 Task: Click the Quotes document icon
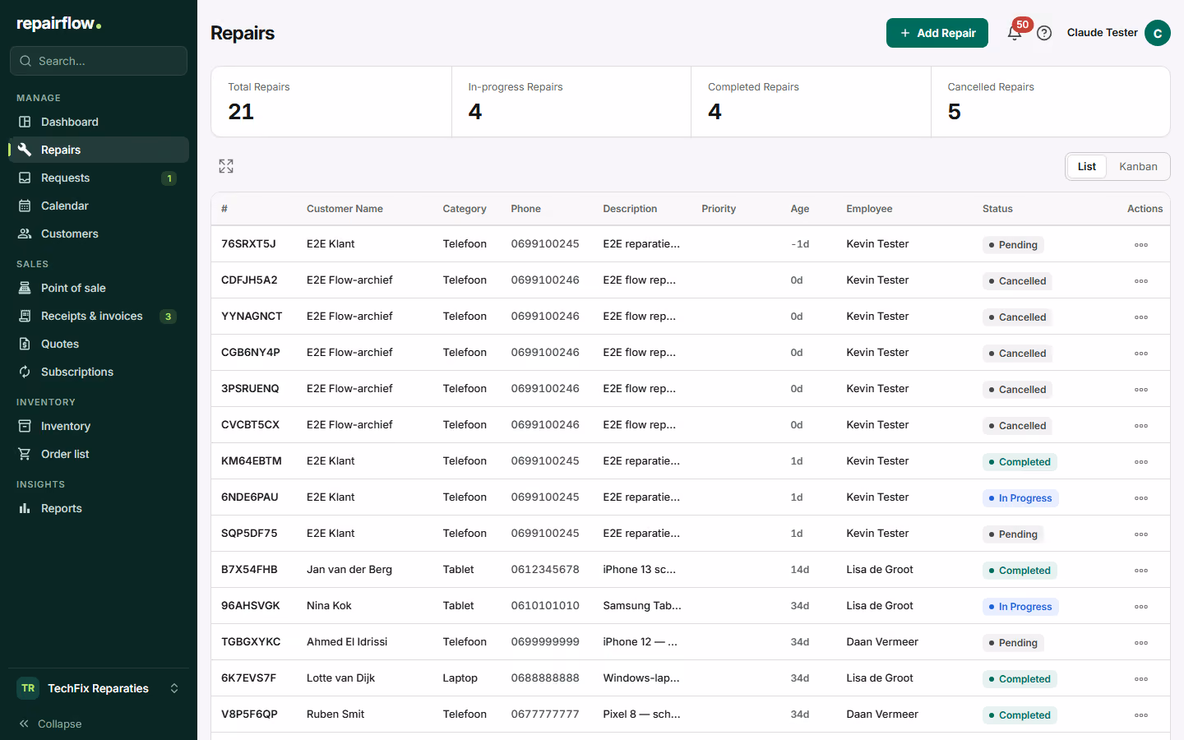tap(25, 344)
